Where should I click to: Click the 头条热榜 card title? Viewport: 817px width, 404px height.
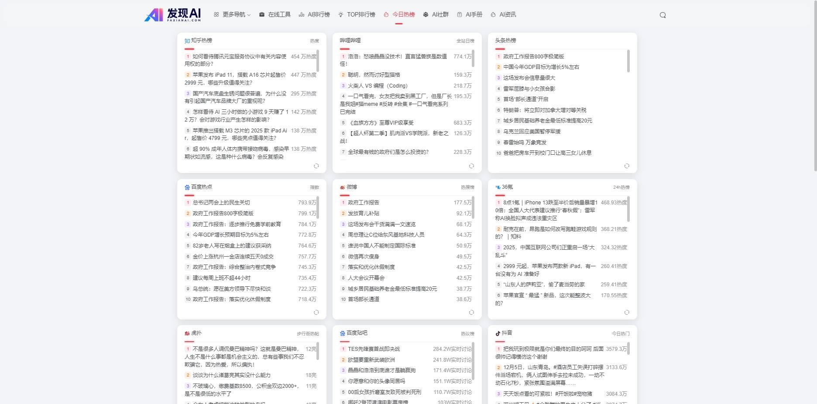coord(505,41)
